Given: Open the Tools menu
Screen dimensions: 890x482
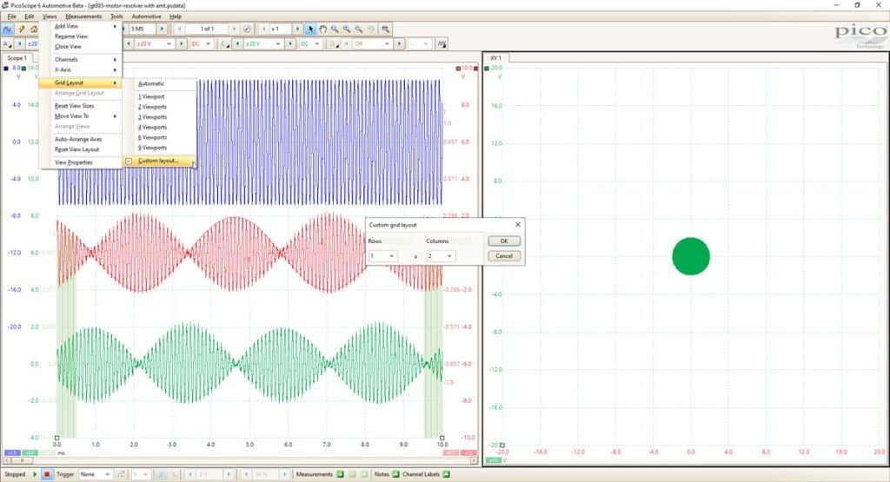Looking at the screenshot, I should [116, 17].
